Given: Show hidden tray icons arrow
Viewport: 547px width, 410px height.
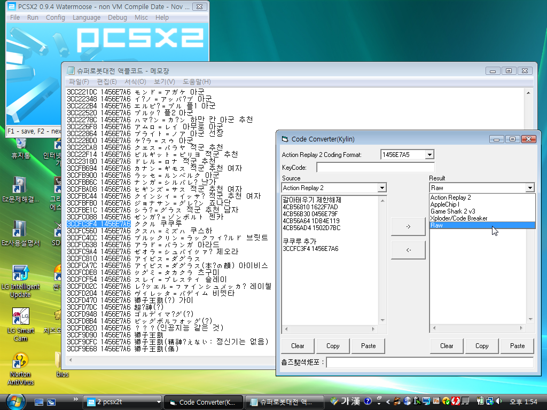Looking at the screenshot, I should (x=388, y=402).
